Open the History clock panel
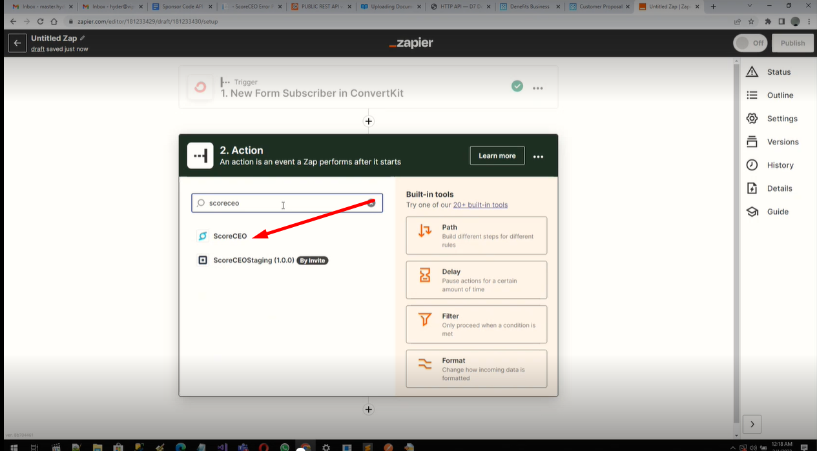This screenshot has height=451, width=817. tap(770, 165)
